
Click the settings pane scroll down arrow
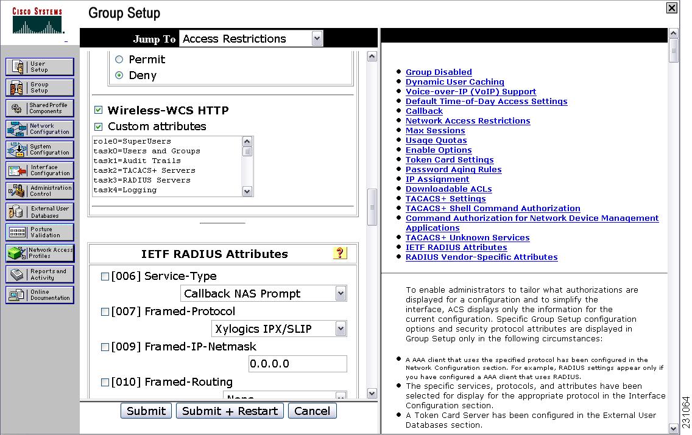coord(372,393)
